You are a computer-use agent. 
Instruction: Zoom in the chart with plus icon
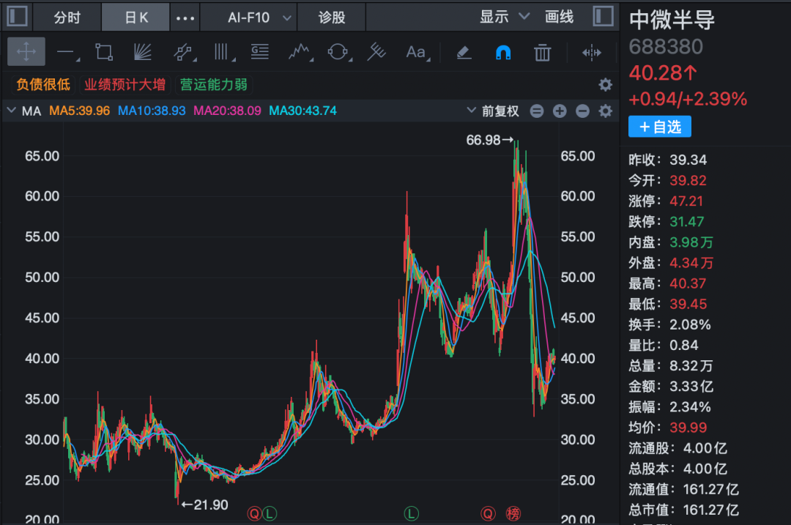tap(560, 111)
